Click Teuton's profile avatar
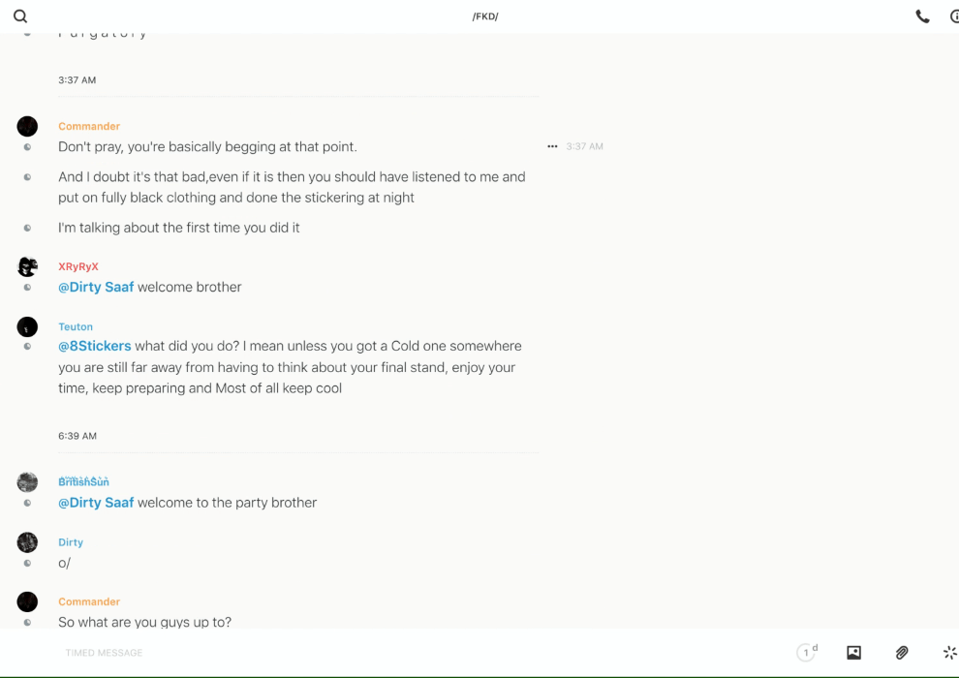 click(x=27, y=326)
